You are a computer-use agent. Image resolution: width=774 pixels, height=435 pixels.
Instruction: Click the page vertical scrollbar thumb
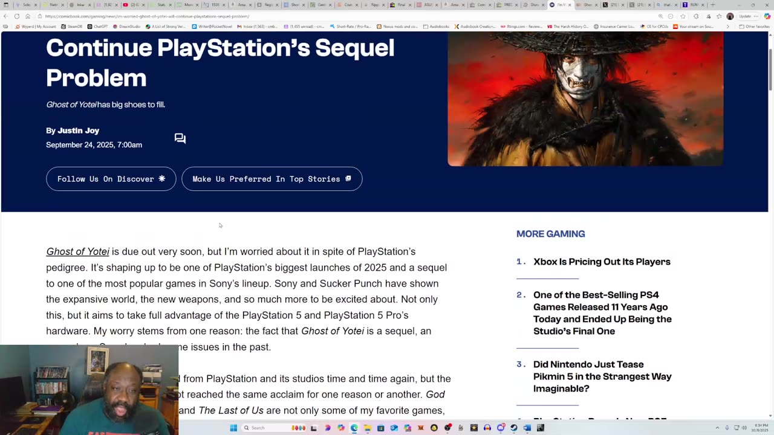click(x=771, y=69)
